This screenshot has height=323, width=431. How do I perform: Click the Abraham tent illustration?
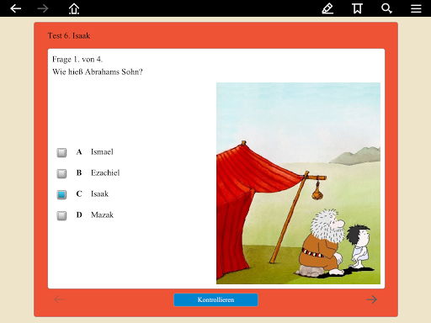tap(298, 183)
